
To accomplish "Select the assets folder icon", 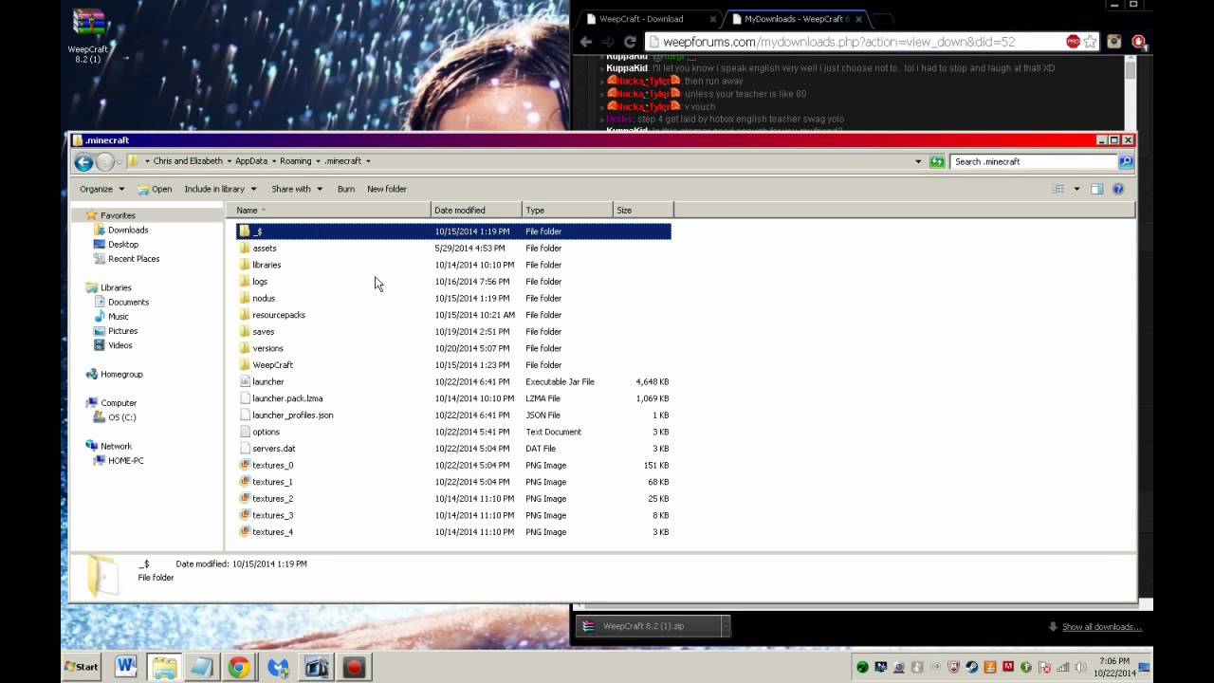I will pyautogui.click(x=245, y=249).
